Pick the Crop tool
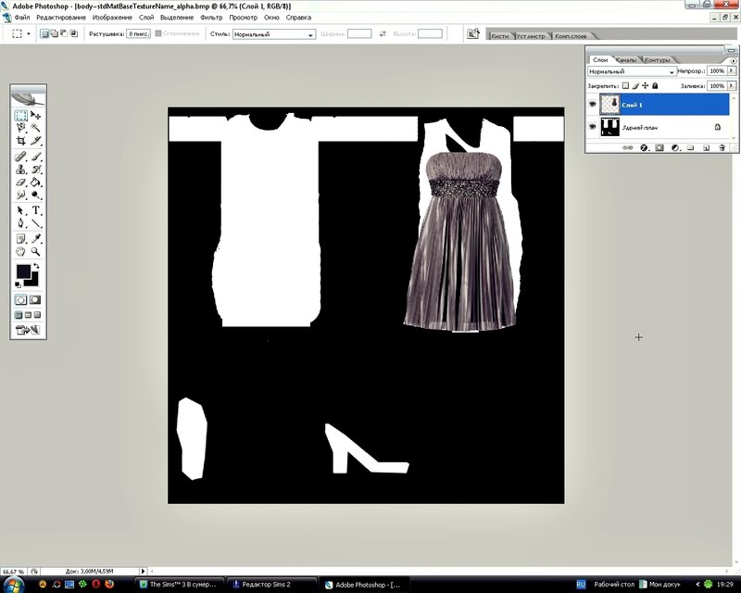Viewport: 741px width, 593px height. click(20, 141)
